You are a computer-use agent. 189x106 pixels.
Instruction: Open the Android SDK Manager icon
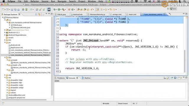click(23, 9)
